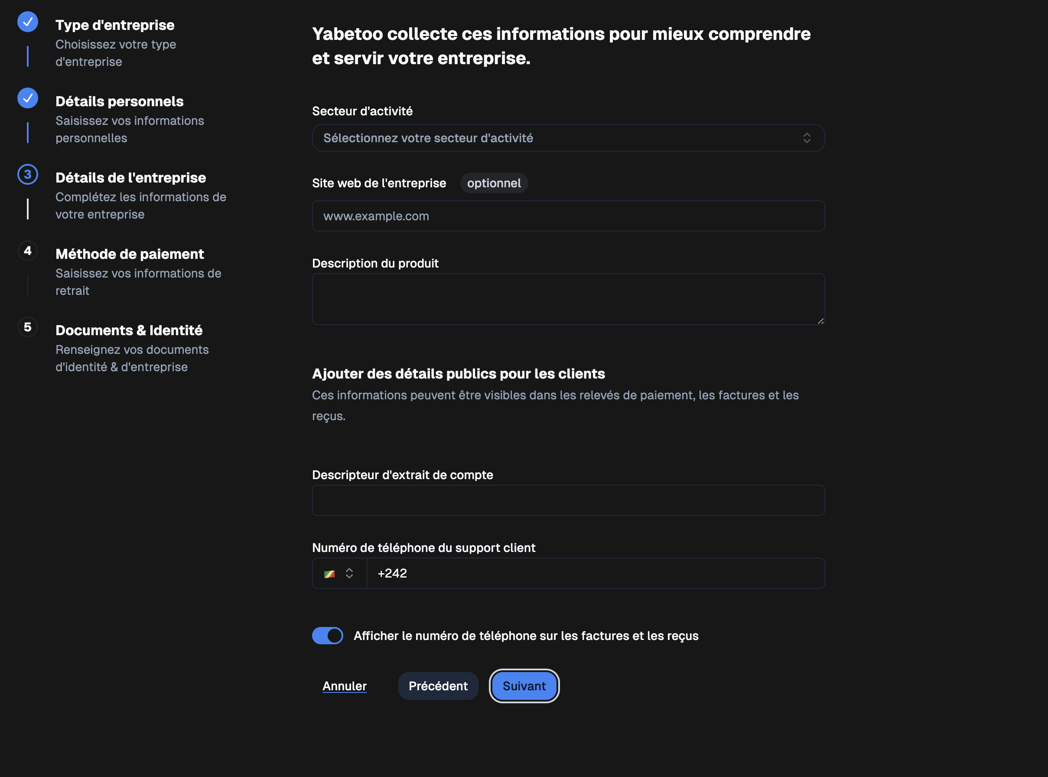The image size is (1048, 777).
Task: Select the step 3 circle icon
Action: tap(27, 174)
